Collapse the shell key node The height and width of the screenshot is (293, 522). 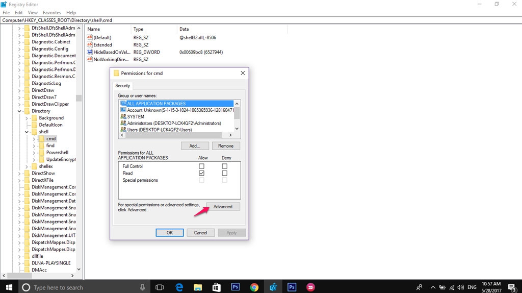(x=27, y=132)
